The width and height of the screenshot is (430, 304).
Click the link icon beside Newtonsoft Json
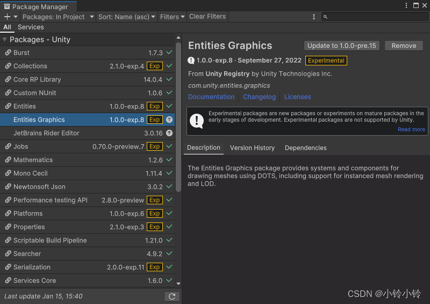[8, 187]
